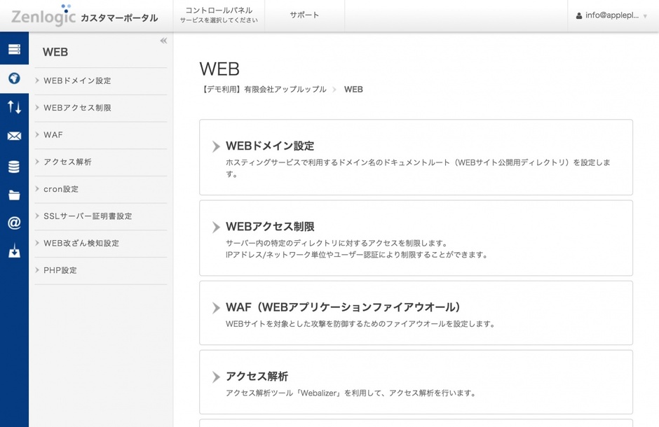Open the database cylinder icon

pyautogui.click(x=14, y=167)
